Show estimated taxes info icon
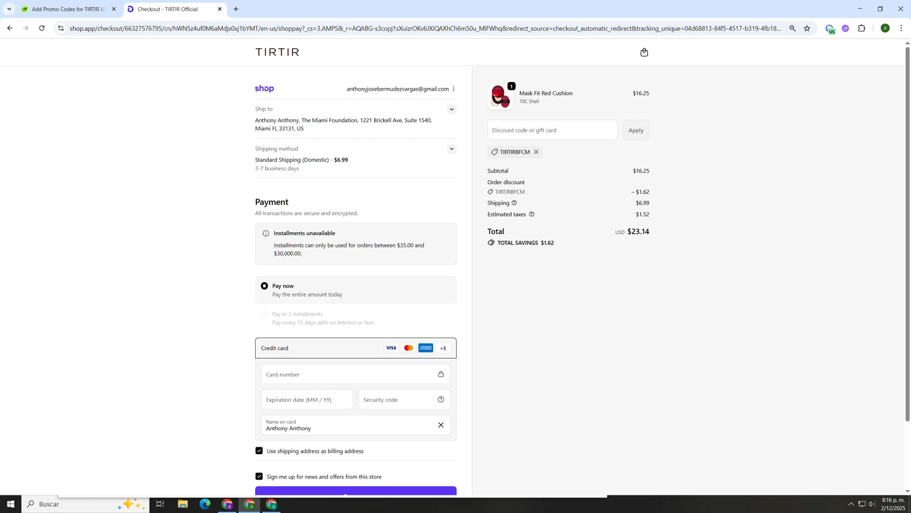The image size is (911, 513). point(531,214)
